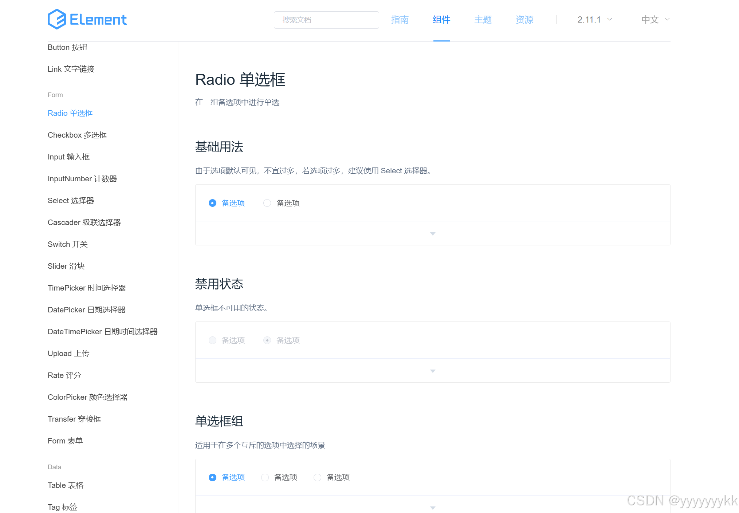Image resolution: width=739 pixels, height=513 pixels.
Task: Open Upload 上传 sidebar item
Action: pyautogui.click(x=68, y=354)
